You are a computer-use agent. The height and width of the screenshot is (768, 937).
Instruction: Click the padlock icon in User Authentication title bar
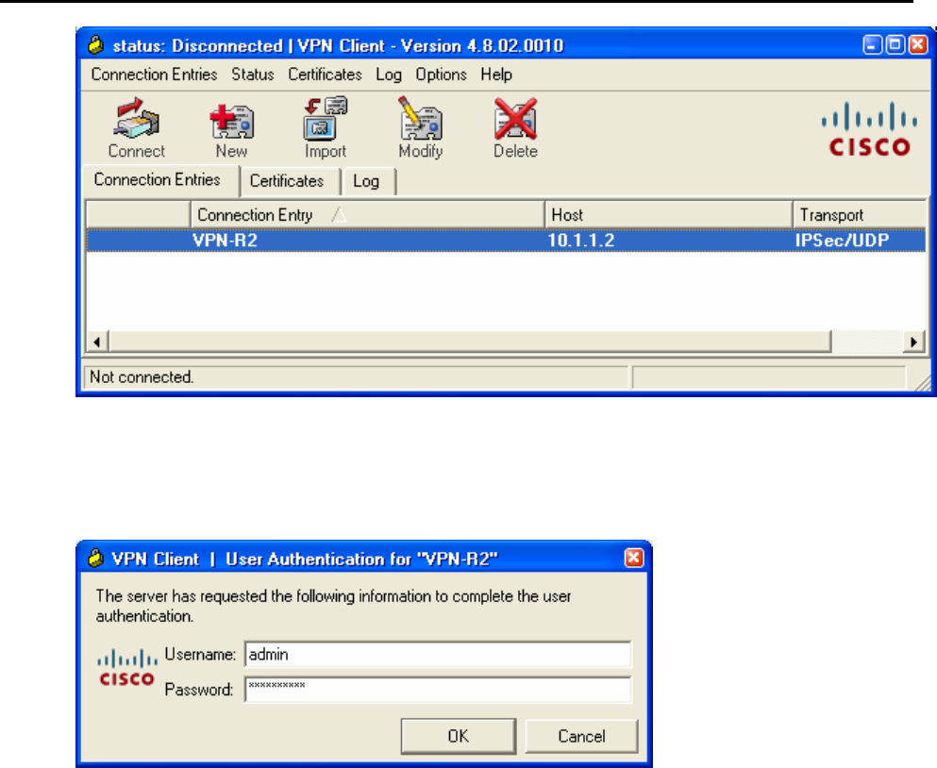pyautogui.click(x=95, y=558)
